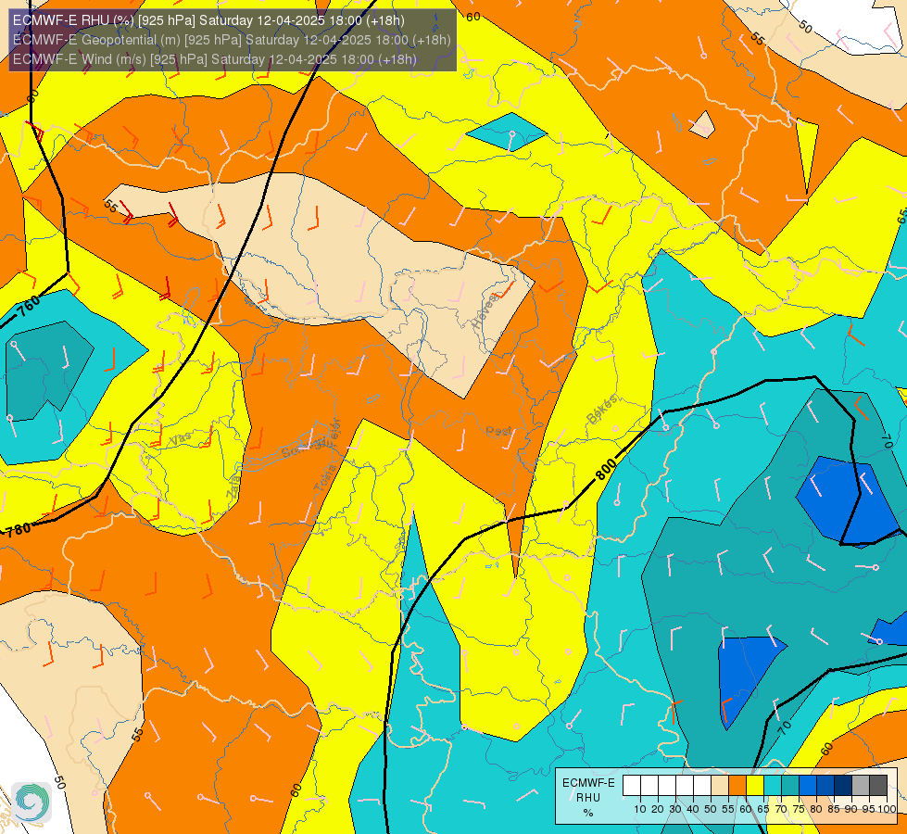Click the Heves county label on the map

pos(485,311)
